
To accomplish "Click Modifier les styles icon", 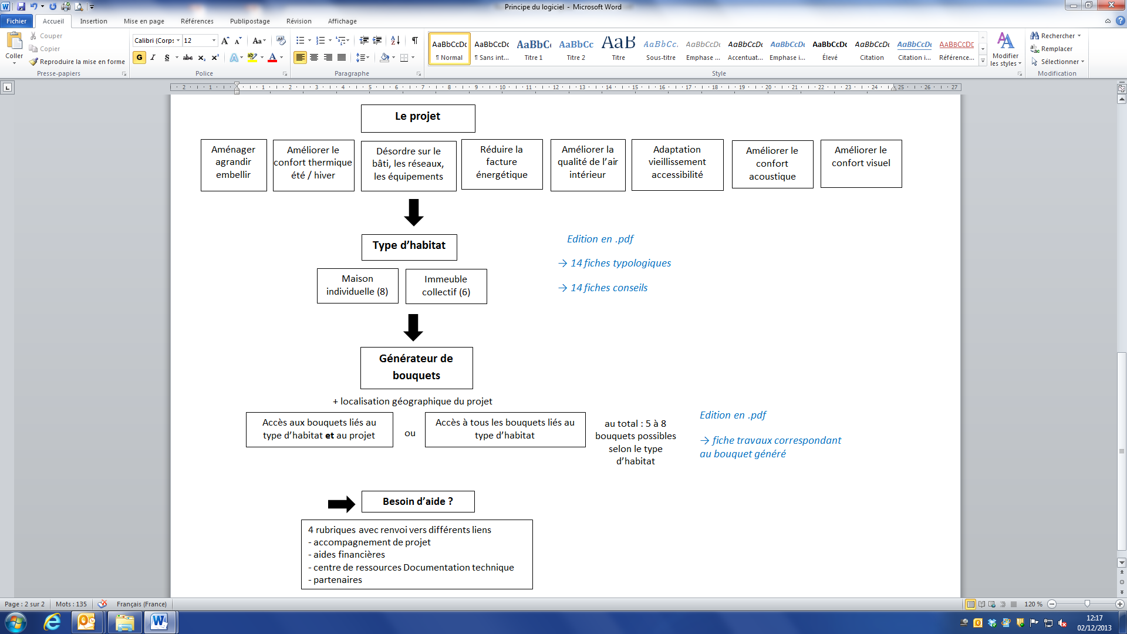I will 1005,50.
